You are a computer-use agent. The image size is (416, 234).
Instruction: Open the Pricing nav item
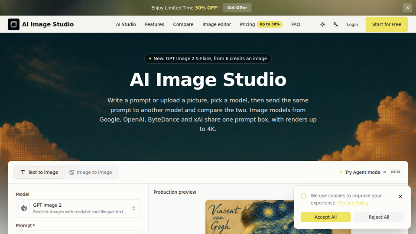tap(247, 24)
